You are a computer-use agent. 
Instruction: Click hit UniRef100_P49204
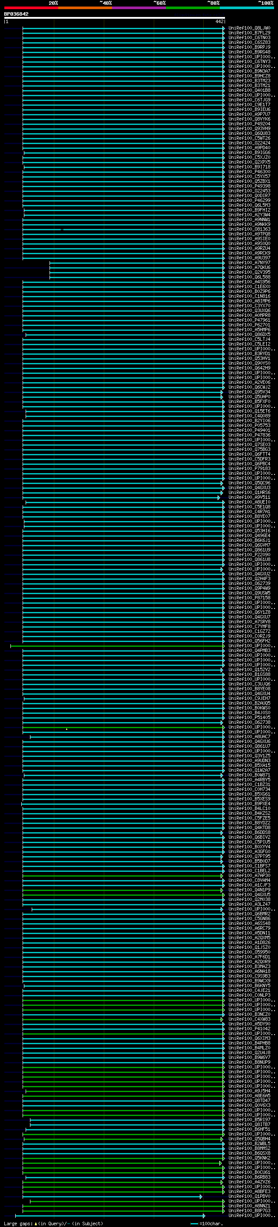(249, 124)
